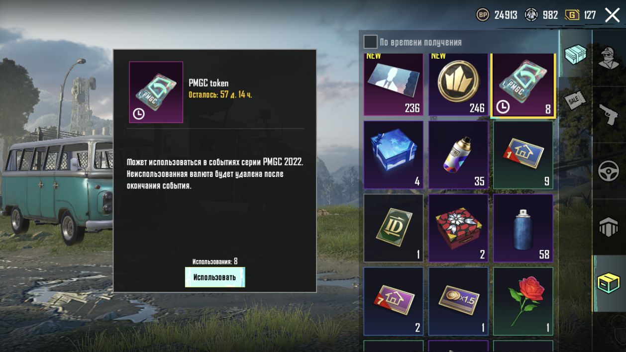Select the ID card item
The image size is (626, 352).
(x=394, y=228)
